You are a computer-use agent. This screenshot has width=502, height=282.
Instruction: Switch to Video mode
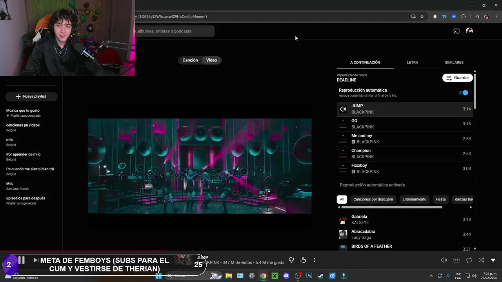(x=212, y=60)
